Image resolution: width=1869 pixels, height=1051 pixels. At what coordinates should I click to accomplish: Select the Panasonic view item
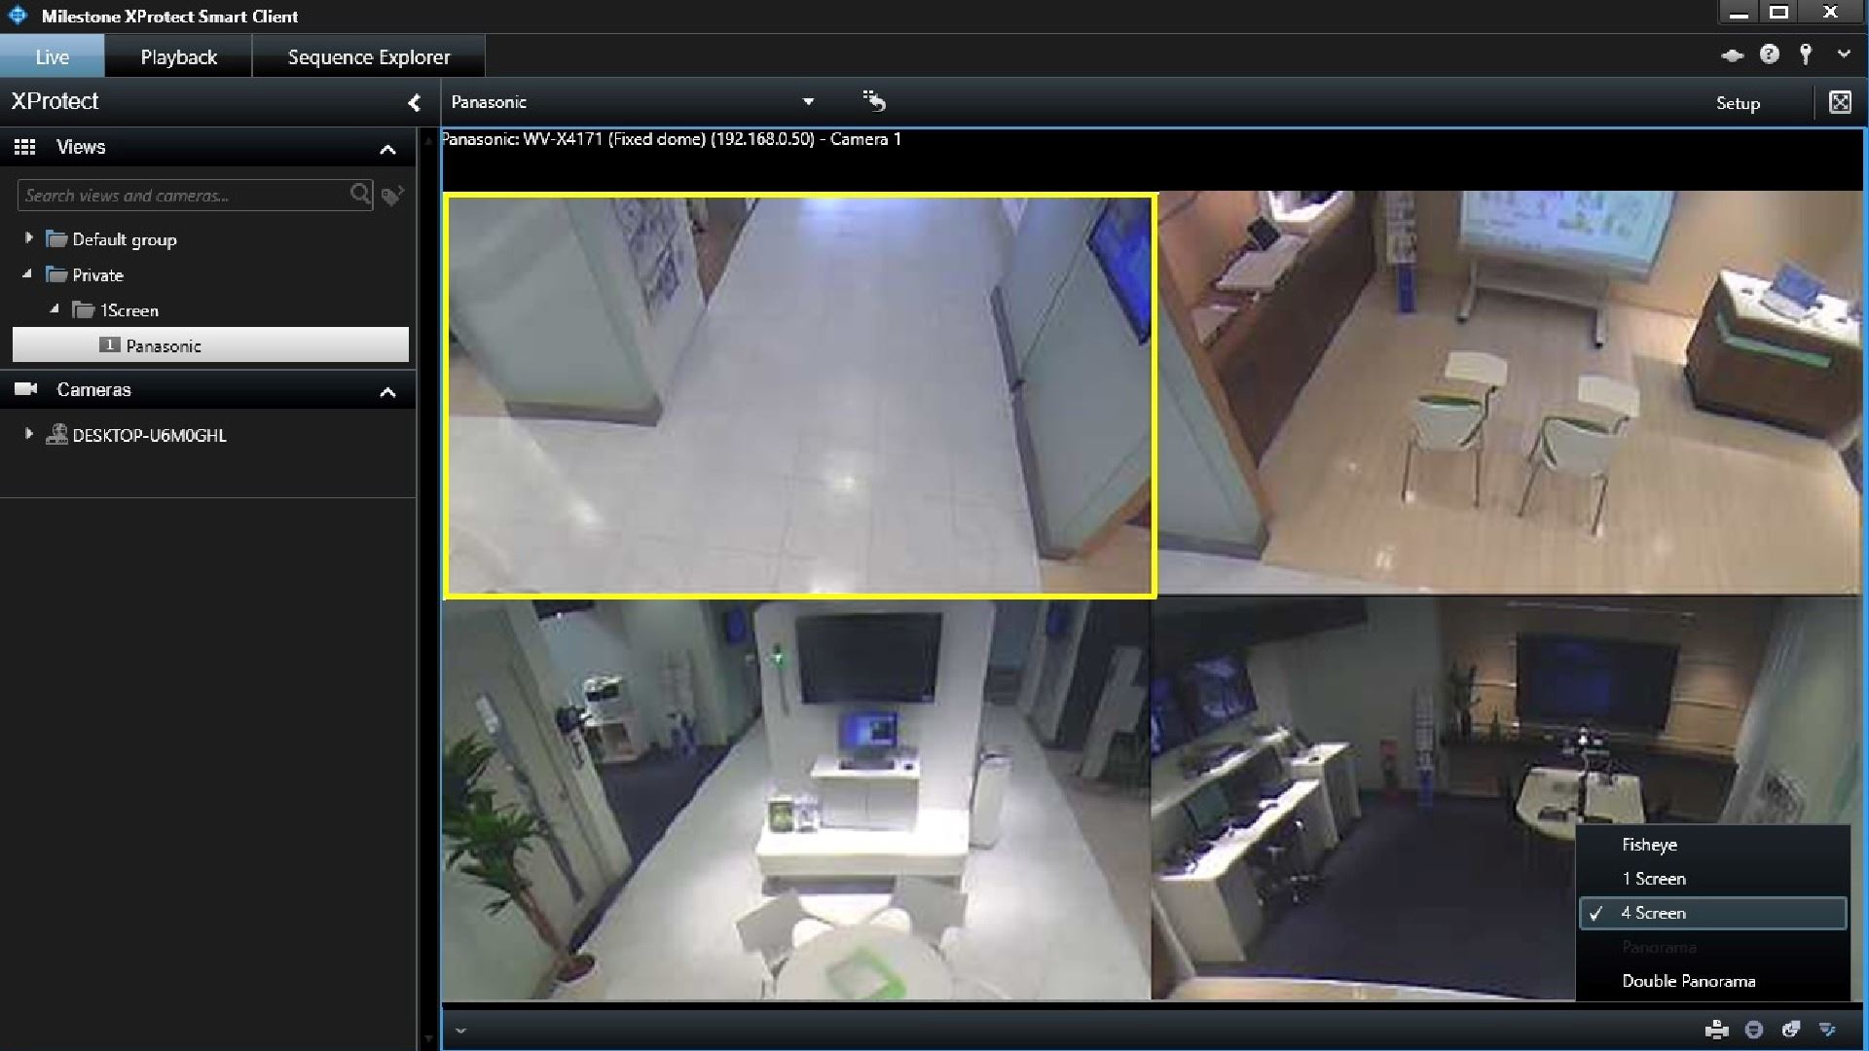click(x=210, y=345)
